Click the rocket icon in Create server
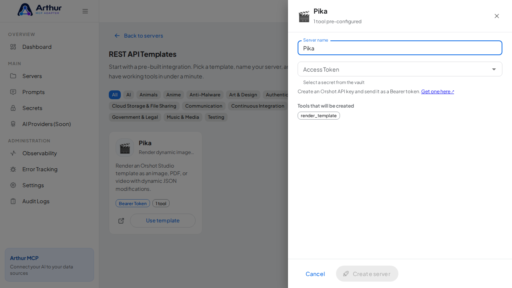 coord(346,274)
